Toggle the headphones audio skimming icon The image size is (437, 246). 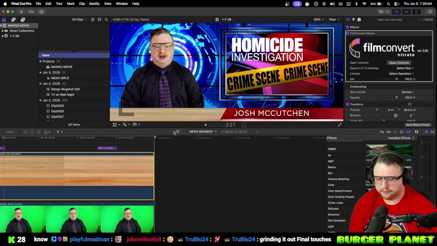[401, 132]
